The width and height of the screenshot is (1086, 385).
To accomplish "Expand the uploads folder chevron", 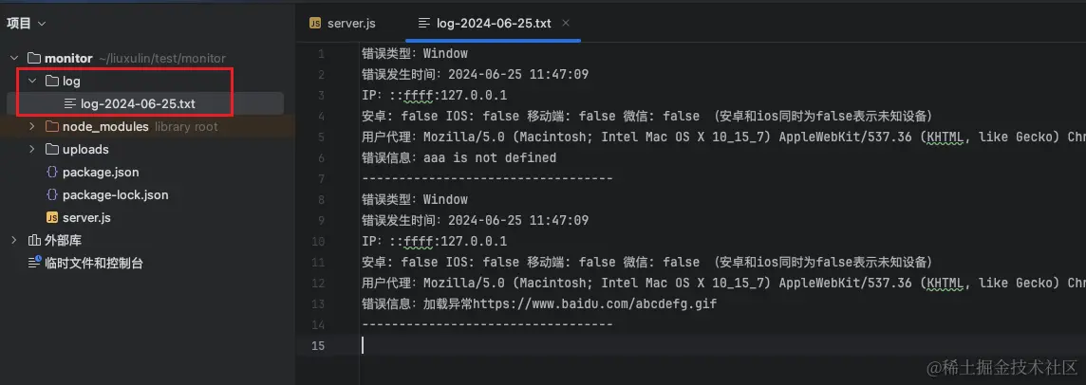I will [32, 150].
